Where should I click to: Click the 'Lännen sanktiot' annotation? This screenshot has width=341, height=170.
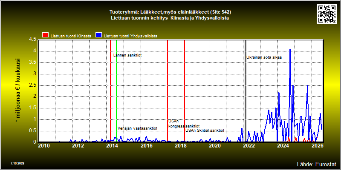(x=127, y=55)
